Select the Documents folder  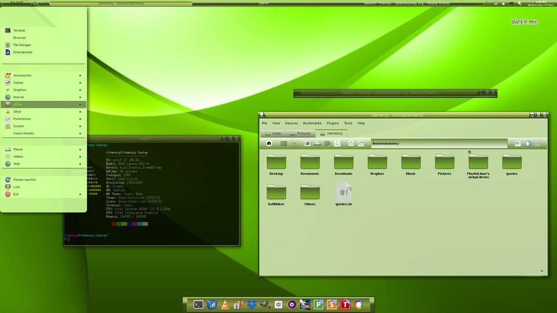click(x=310, y=164)
